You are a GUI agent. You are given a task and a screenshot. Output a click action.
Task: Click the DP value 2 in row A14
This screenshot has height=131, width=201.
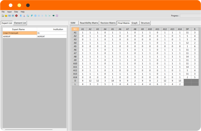tap(187, 77)
